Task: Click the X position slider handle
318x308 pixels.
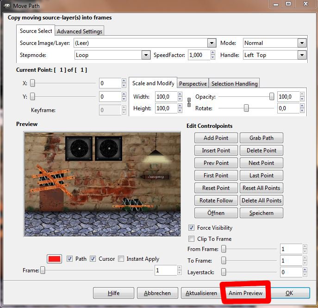Action: click(x=32, y=83)
